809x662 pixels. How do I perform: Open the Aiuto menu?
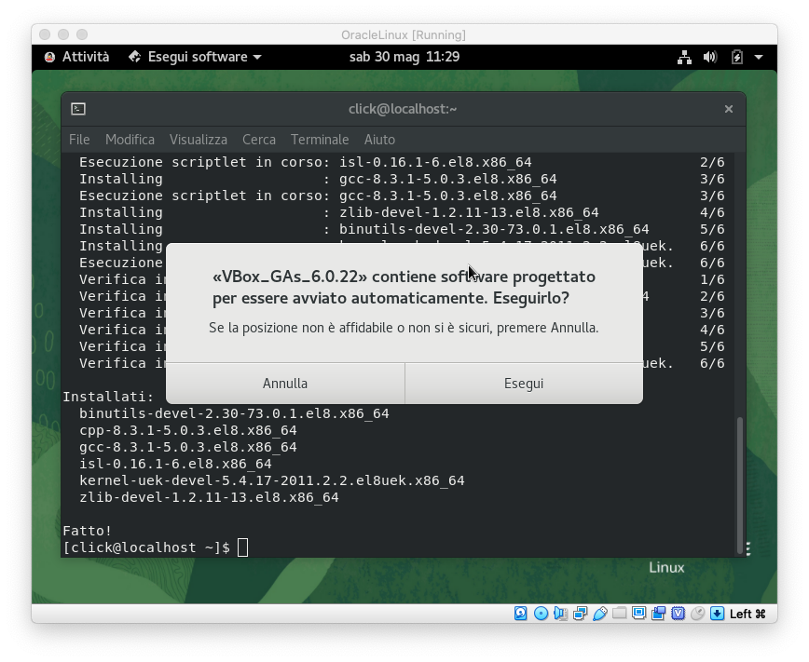379,140
